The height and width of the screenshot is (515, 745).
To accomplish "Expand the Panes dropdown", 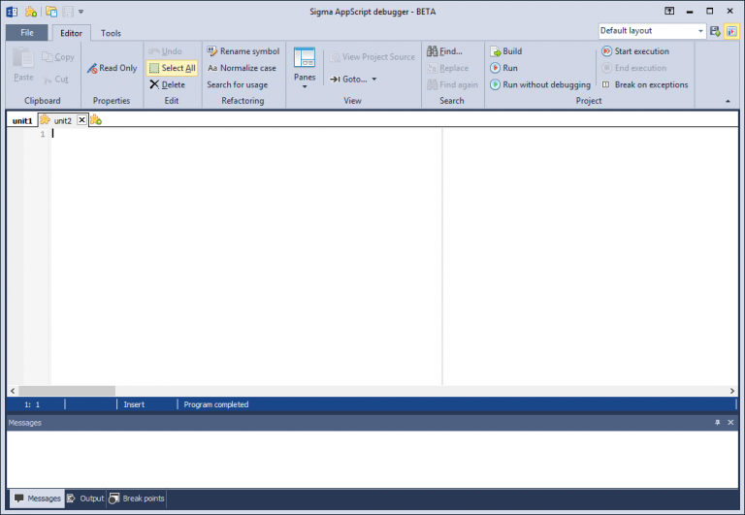I will click(x=305, y=86).
